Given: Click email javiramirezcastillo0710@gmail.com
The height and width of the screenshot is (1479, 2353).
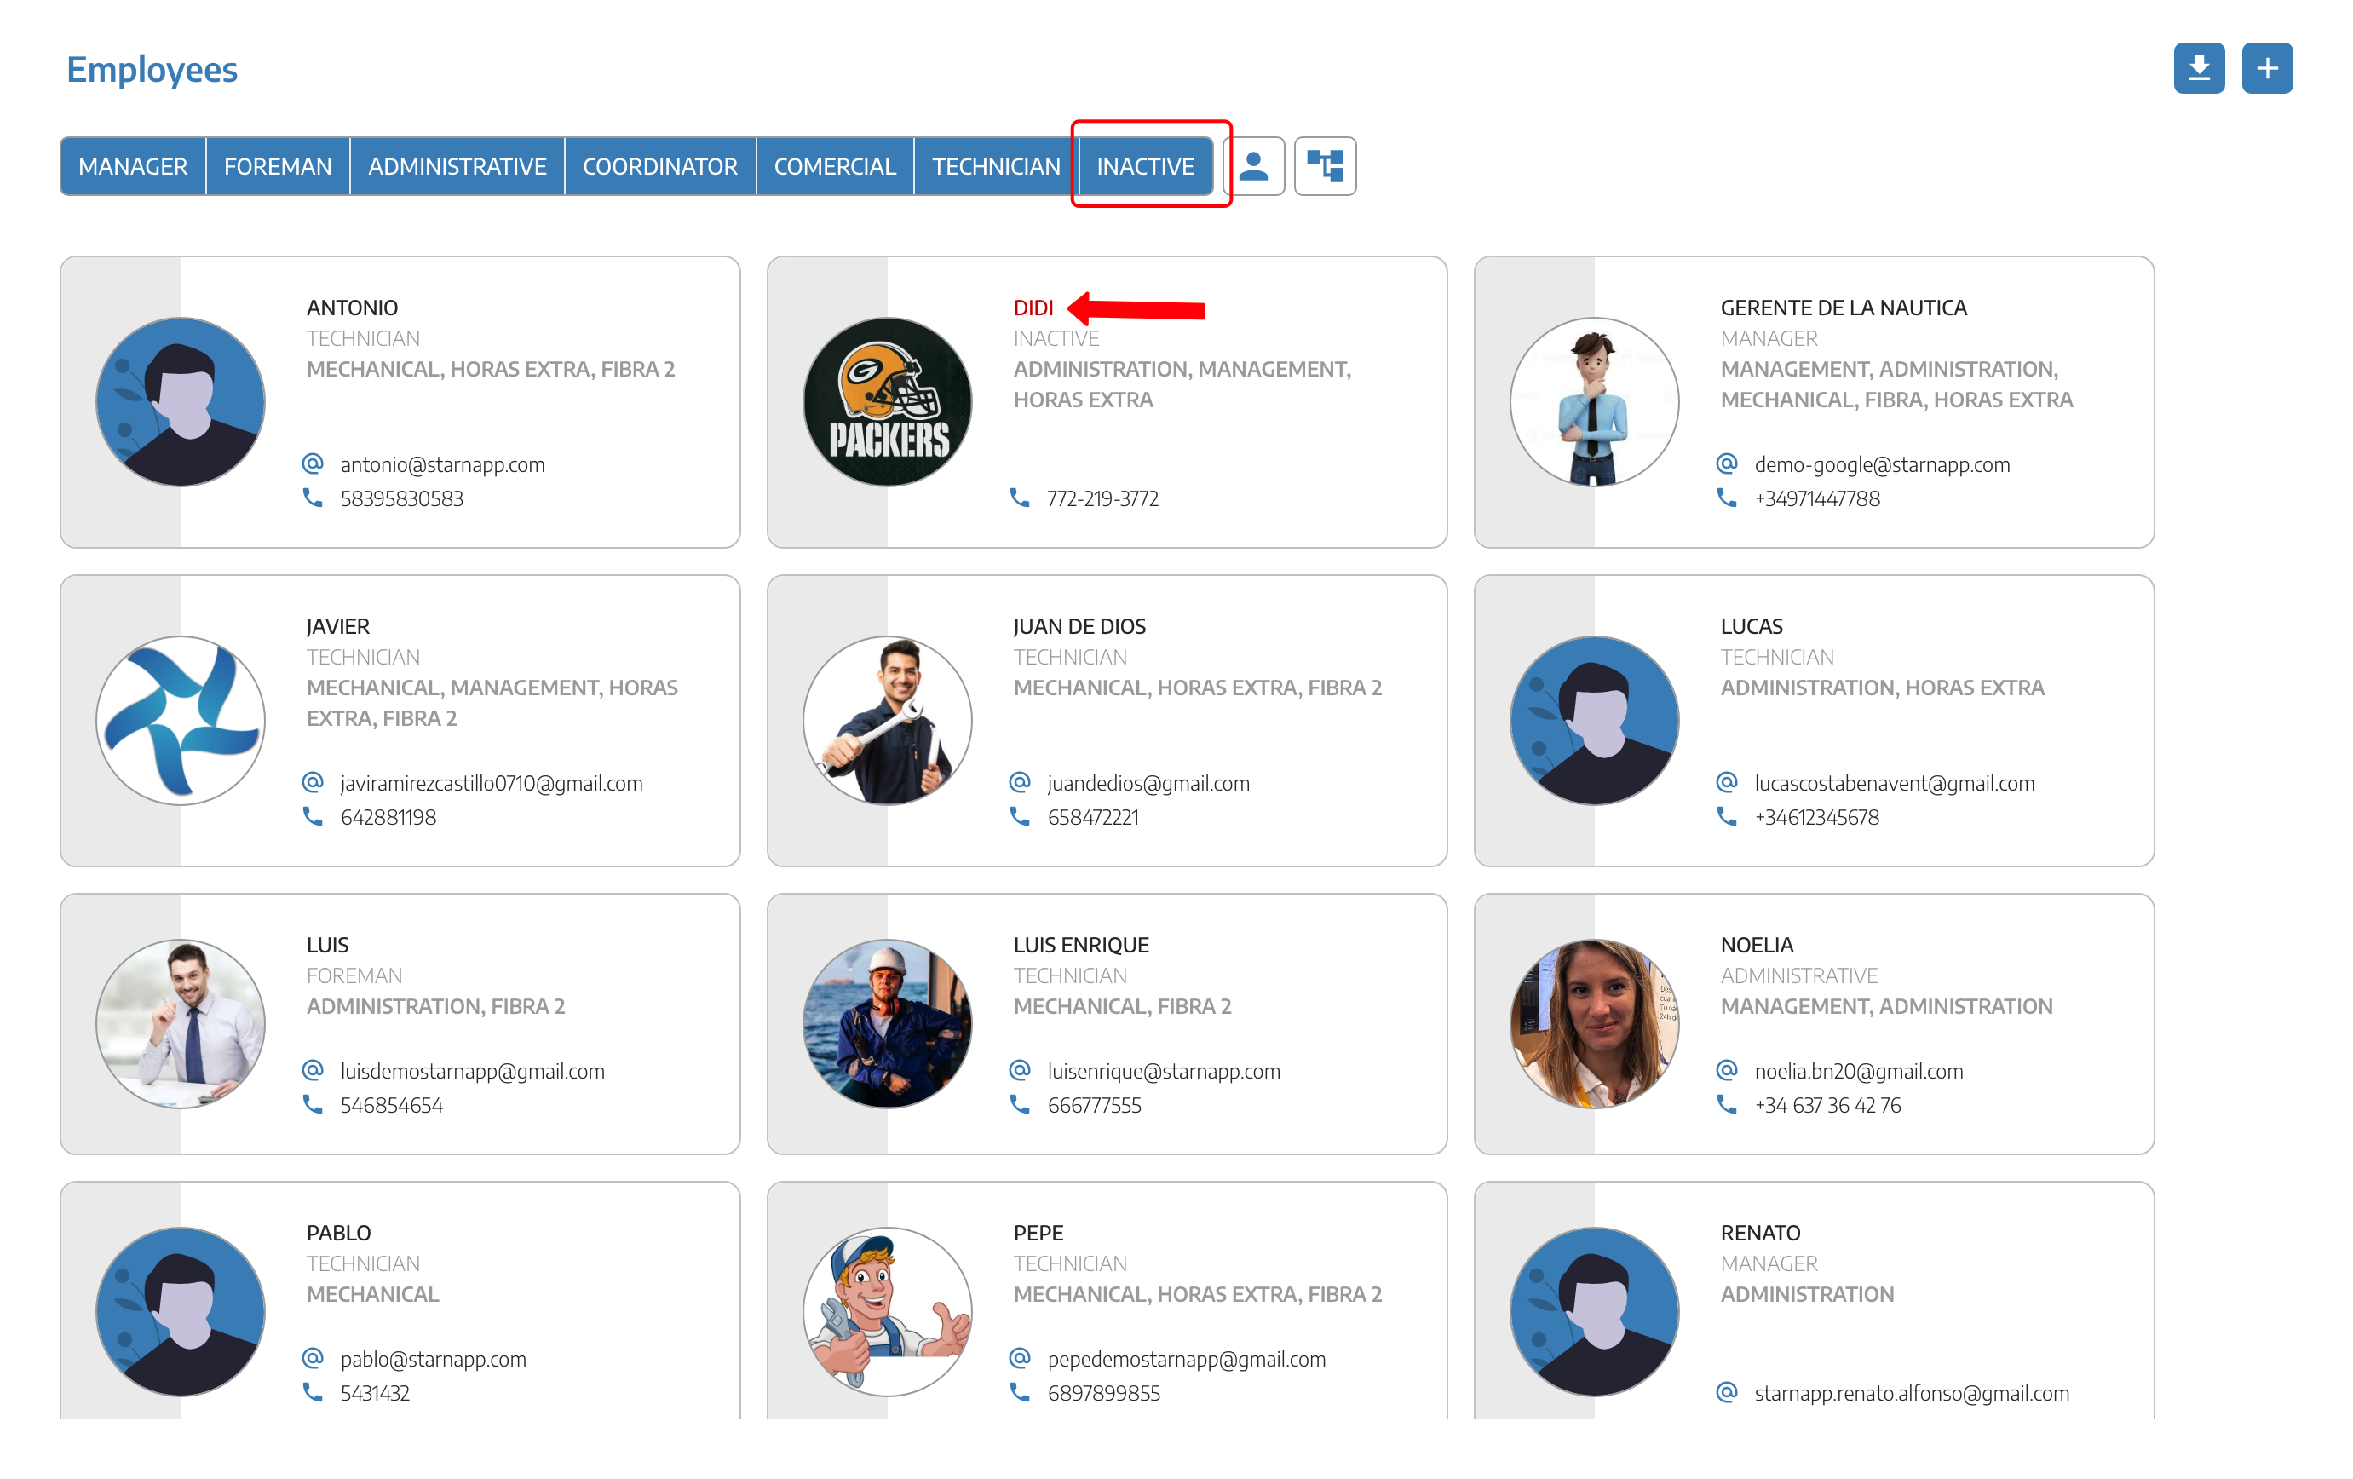Looking at the screenshot, I should pos(492,784).
